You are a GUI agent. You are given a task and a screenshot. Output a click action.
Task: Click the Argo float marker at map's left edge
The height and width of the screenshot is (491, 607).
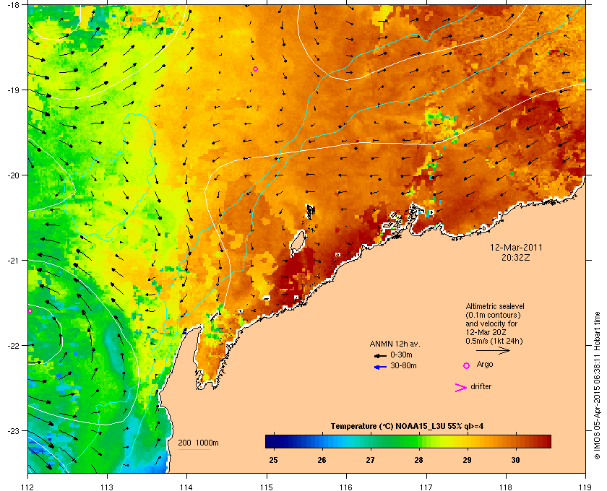pyautogui.click(x=30, y=310)
